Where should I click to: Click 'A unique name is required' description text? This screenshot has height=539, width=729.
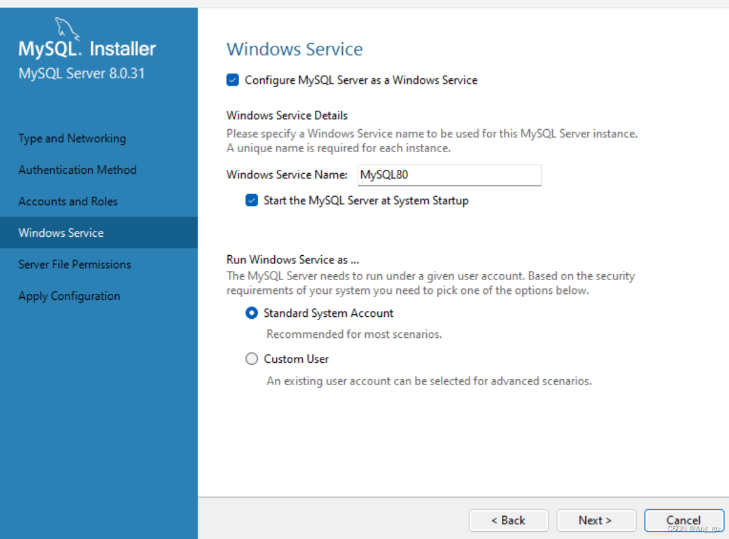click(x=338, y=148)
